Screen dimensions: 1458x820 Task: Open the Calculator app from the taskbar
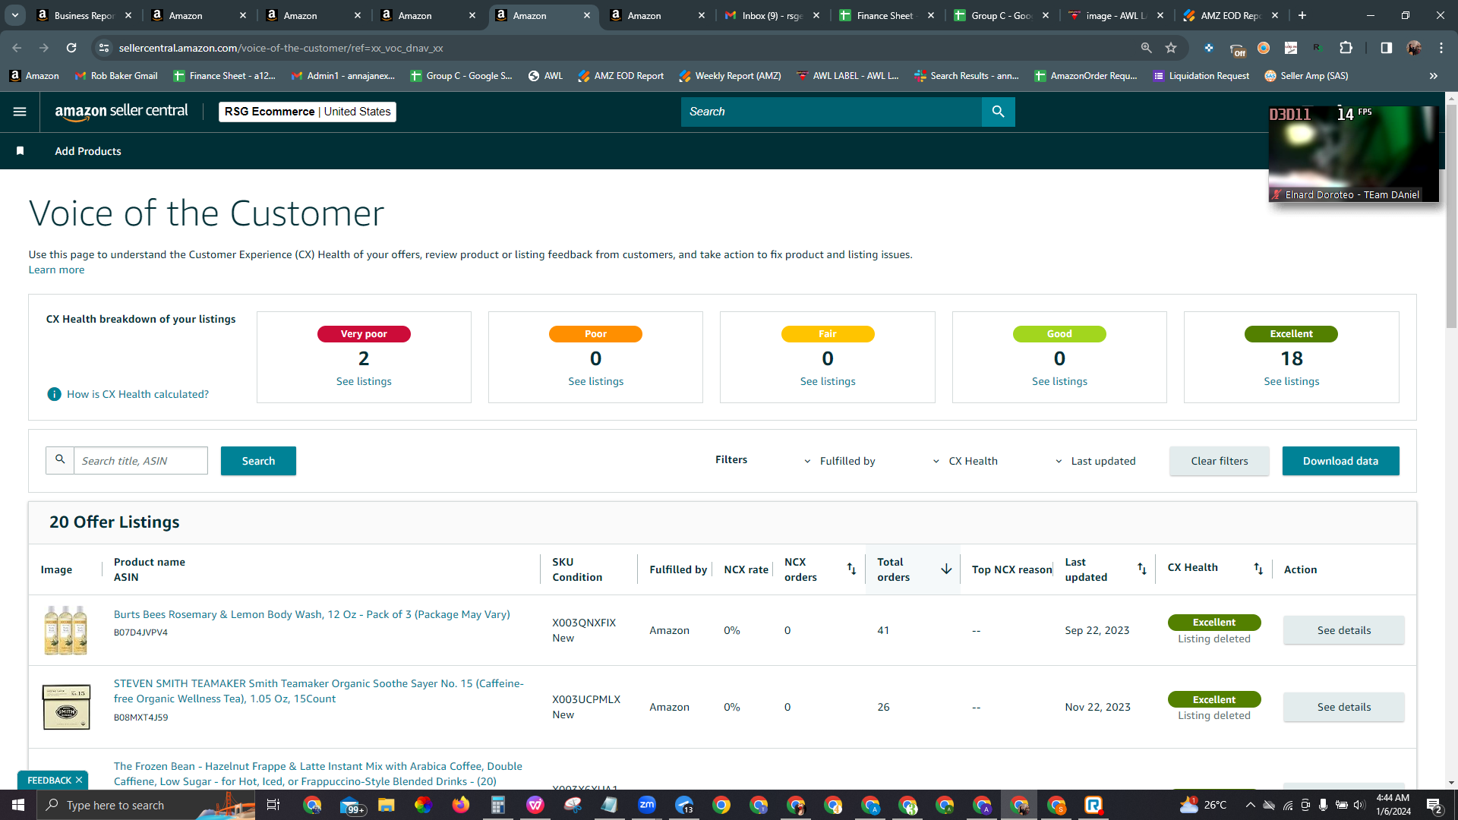[x=497, y=805]
